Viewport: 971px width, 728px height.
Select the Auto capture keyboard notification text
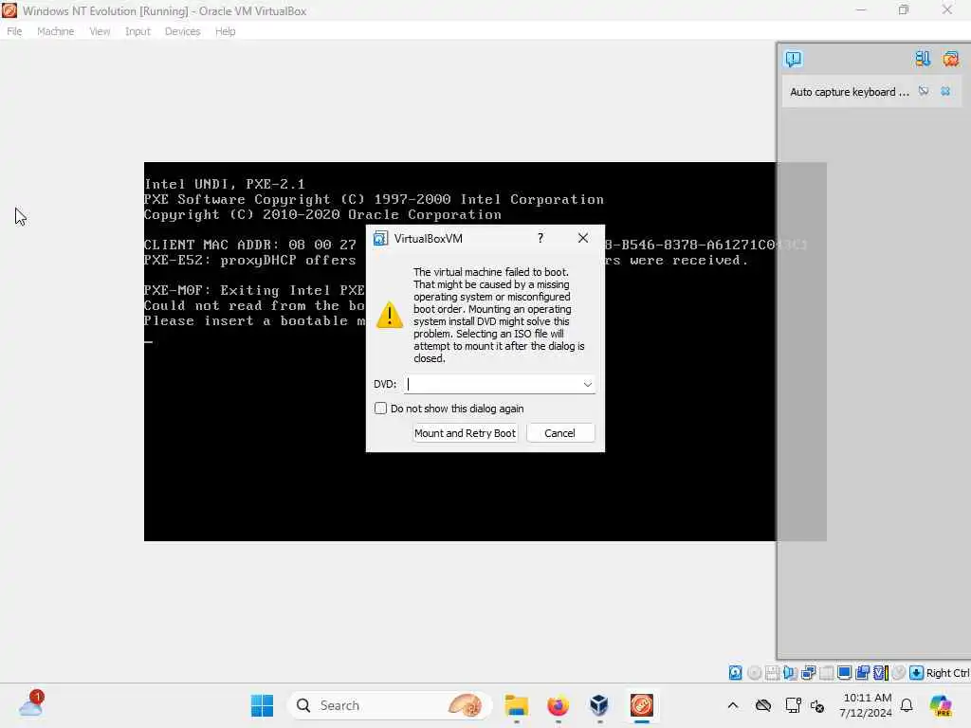(x=849, y=92)
